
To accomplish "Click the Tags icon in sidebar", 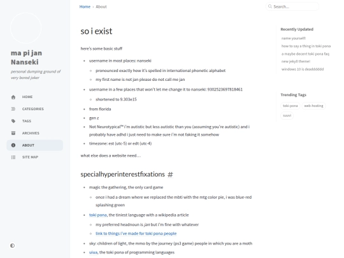I will [13, 121].
